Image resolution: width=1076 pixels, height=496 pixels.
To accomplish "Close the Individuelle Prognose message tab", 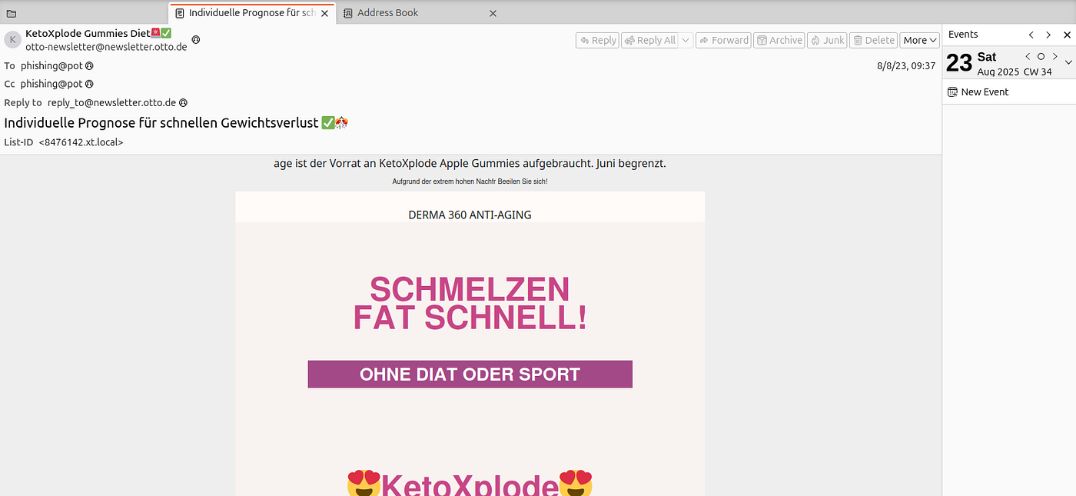I will point(325,13).
